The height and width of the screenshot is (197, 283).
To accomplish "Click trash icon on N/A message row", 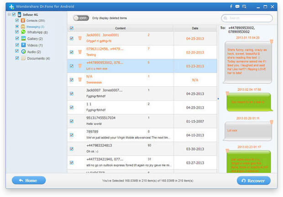I will pyautogui.click(x=80, y=79).
